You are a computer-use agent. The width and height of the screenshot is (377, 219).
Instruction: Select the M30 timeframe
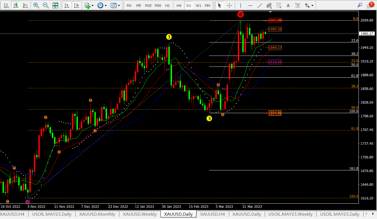(158, 6)
